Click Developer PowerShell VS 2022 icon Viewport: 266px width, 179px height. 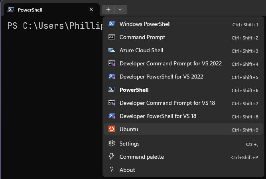pos(112,77)
